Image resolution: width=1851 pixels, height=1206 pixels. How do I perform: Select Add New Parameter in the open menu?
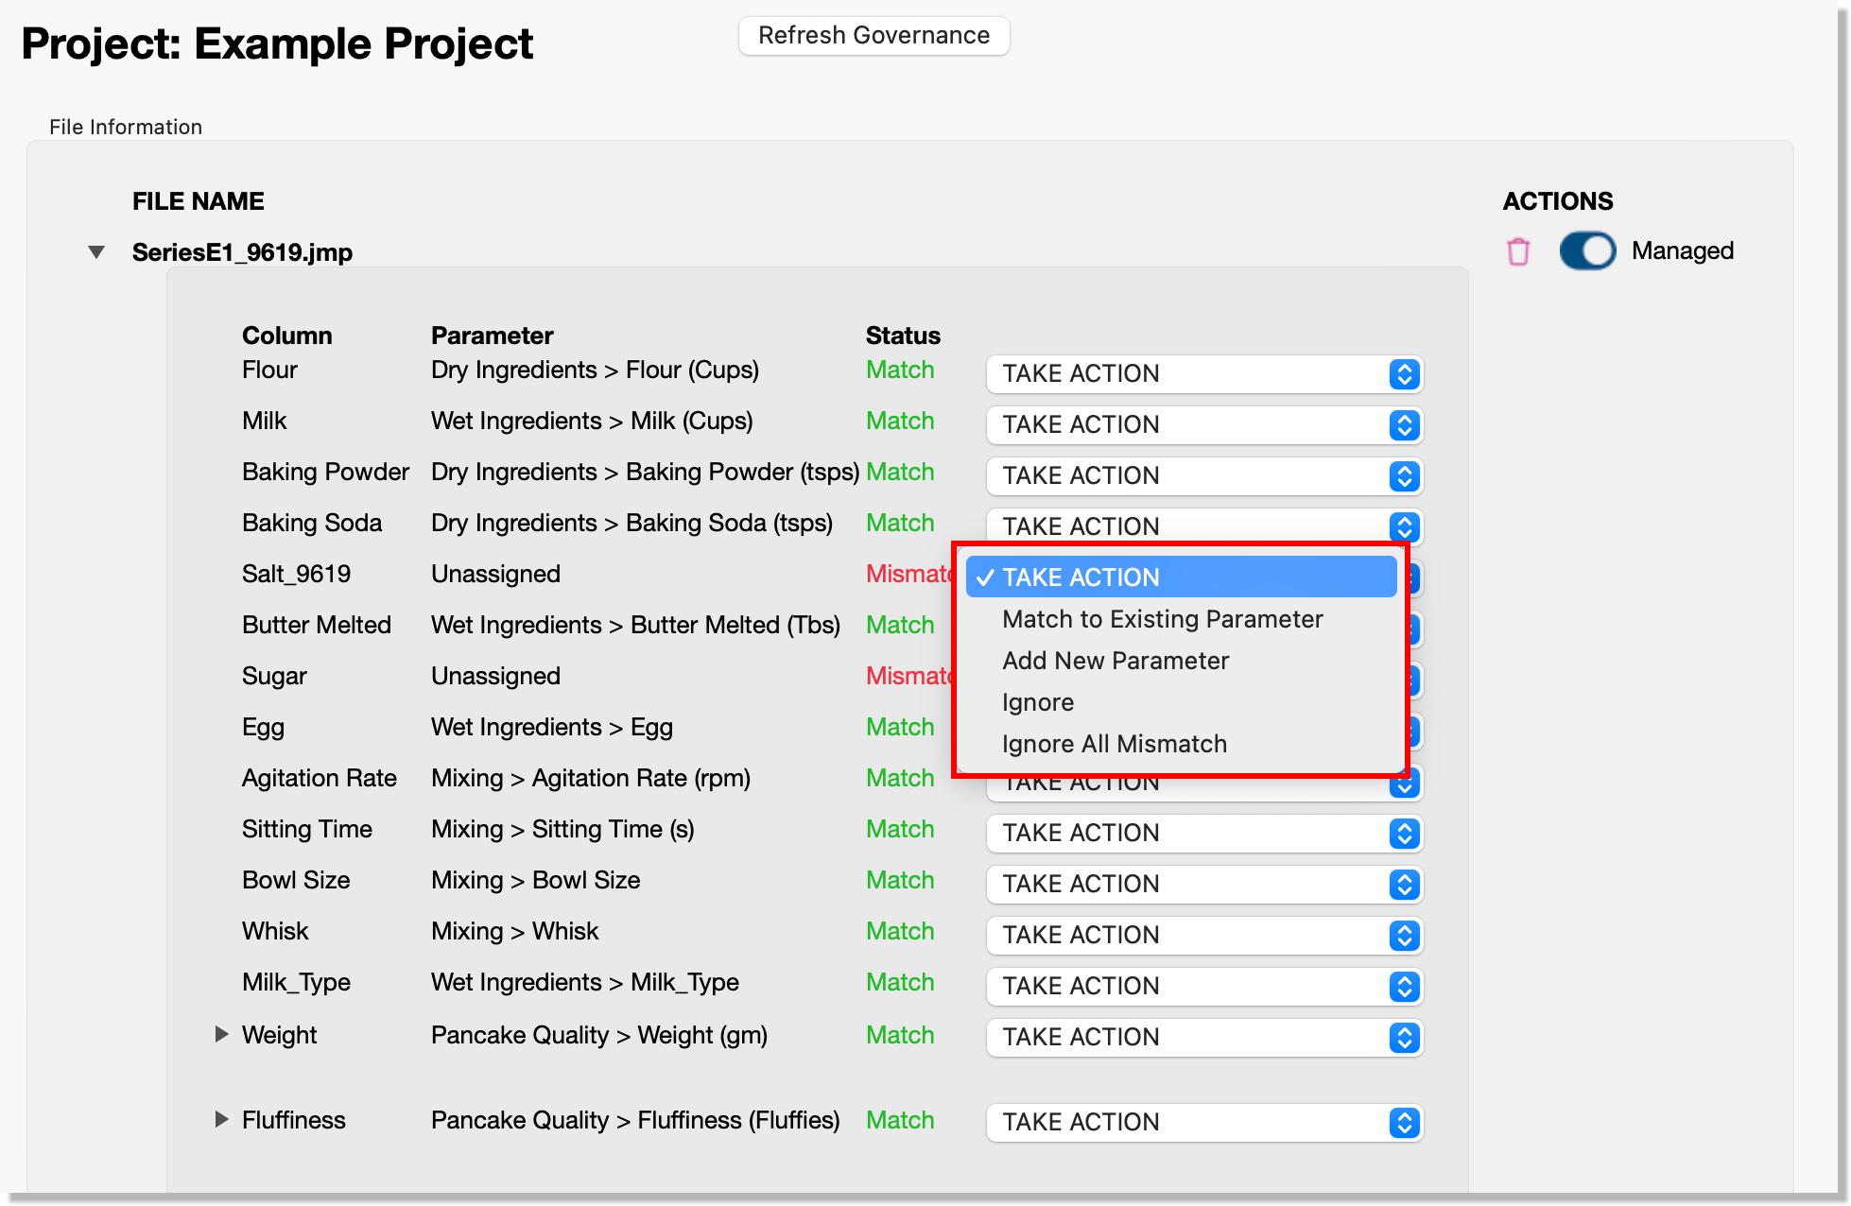coord(1116,661)
